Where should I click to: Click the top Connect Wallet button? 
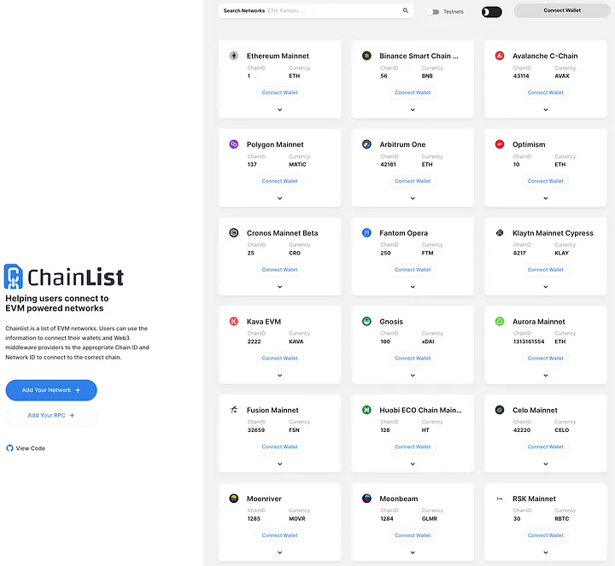[562, 11]
